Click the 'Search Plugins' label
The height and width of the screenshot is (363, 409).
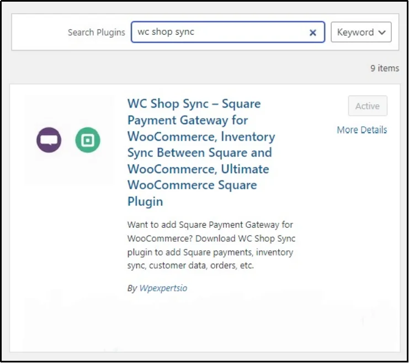tap(97, 33)
